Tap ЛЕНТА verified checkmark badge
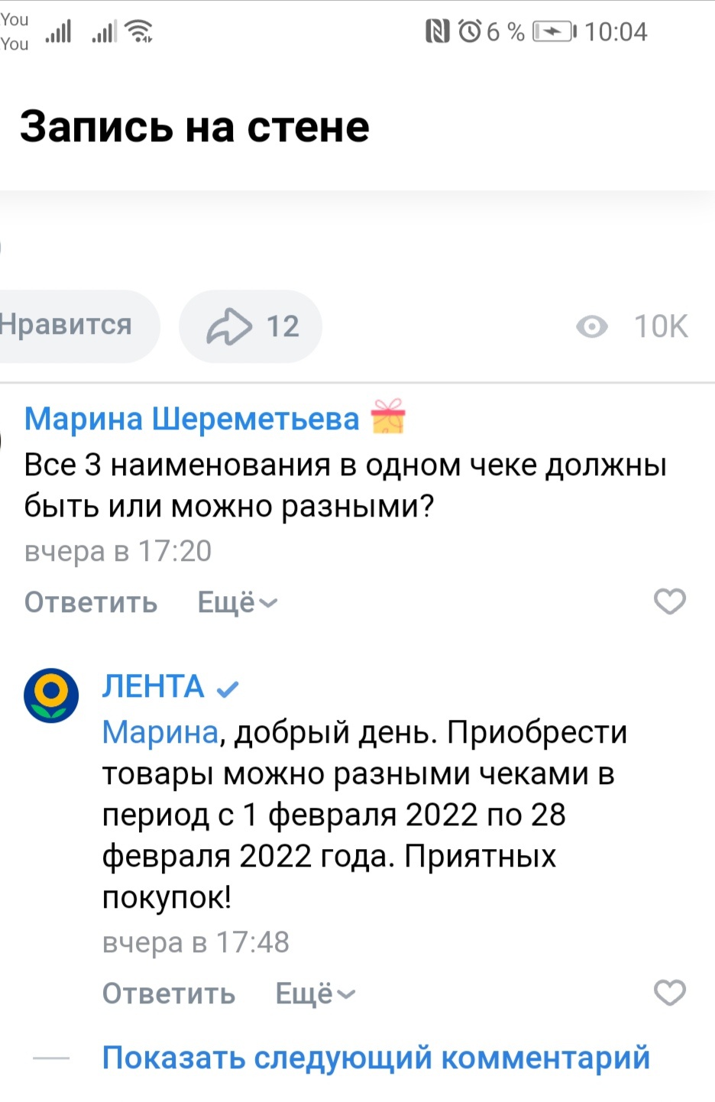Image resolution: width=715 pixels, height=1102 pixels. click(x=228, y=689)
